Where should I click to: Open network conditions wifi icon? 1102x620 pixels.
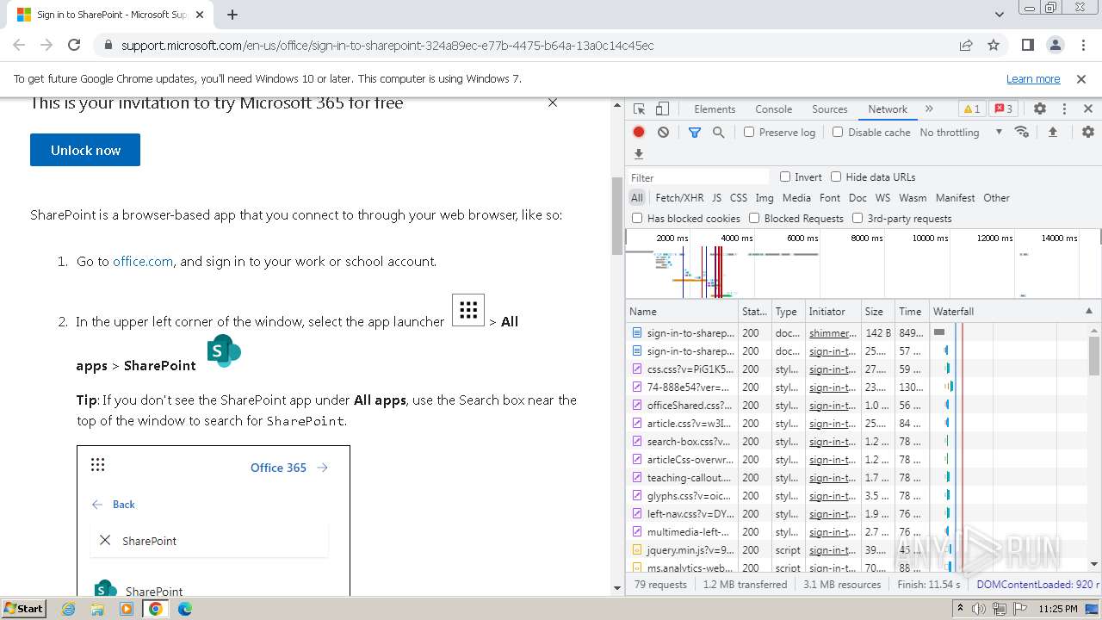pyautogui.click(x=1022, y=132)
